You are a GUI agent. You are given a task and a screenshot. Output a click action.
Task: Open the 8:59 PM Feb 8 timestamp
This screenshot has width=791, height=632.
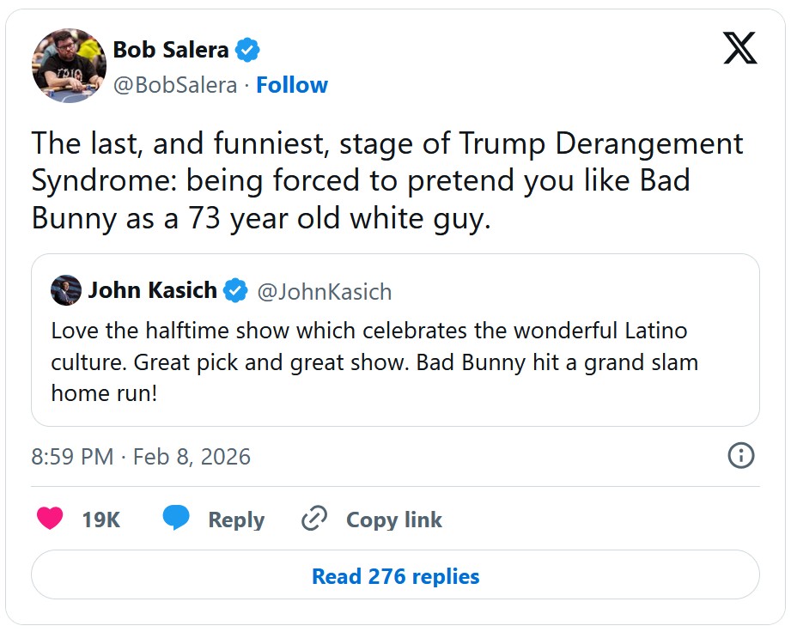tap(141, 456)
